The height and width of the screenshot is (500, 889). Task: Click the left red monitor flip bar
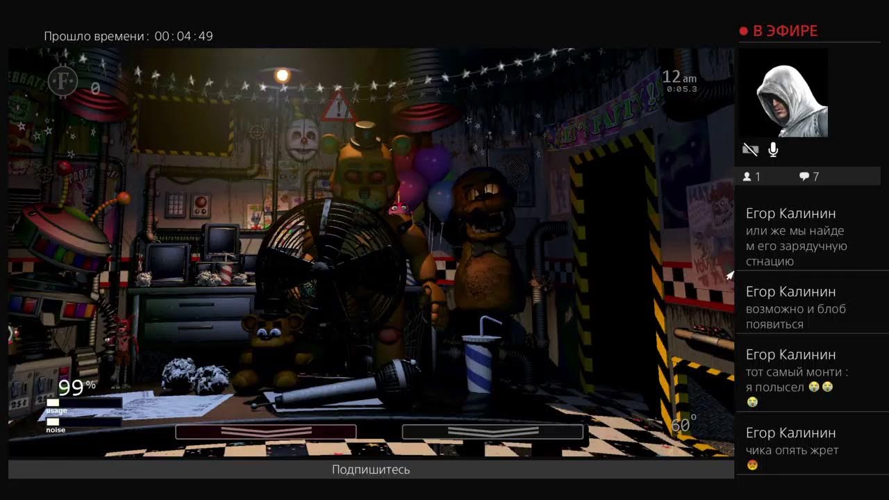tap(266, 432)
